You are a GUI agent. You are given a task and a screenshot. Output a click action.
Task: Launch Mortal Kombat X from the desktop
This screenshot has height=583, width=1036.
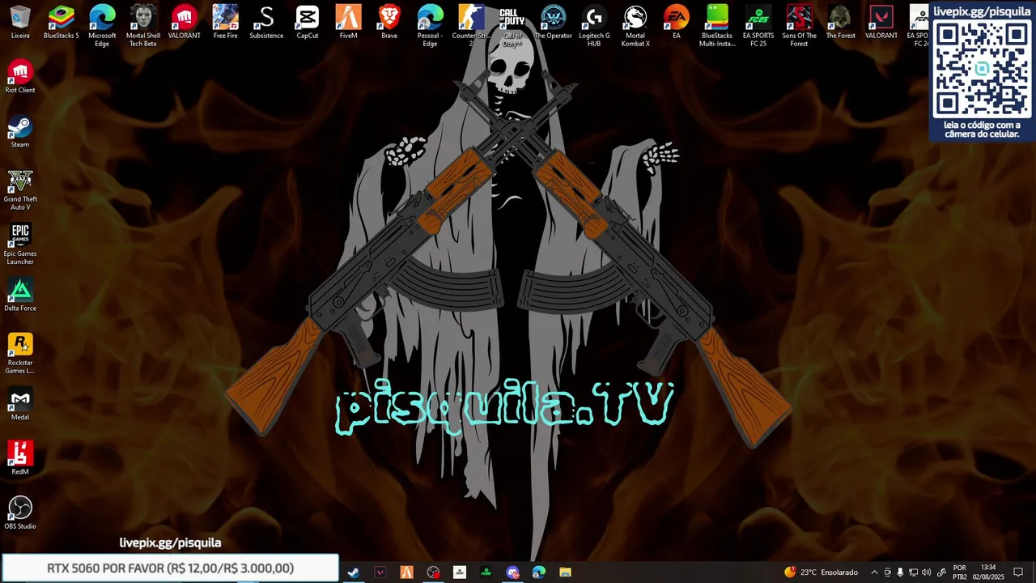(635, 25)
